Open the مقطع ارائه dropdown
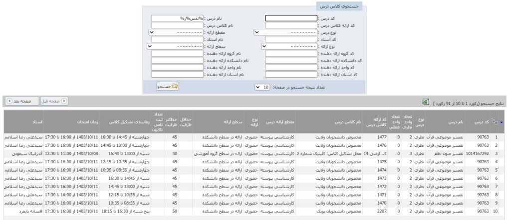 coord(176,32)
